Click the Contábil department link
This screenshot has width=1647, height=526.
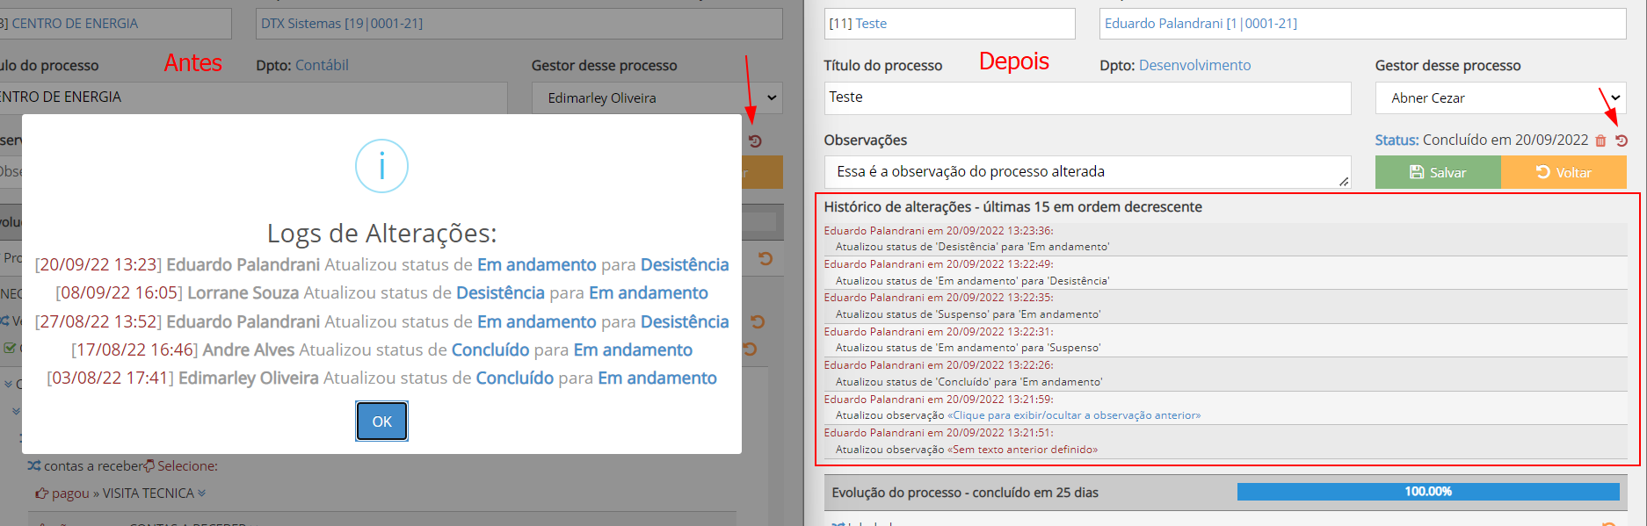(322, 65)
